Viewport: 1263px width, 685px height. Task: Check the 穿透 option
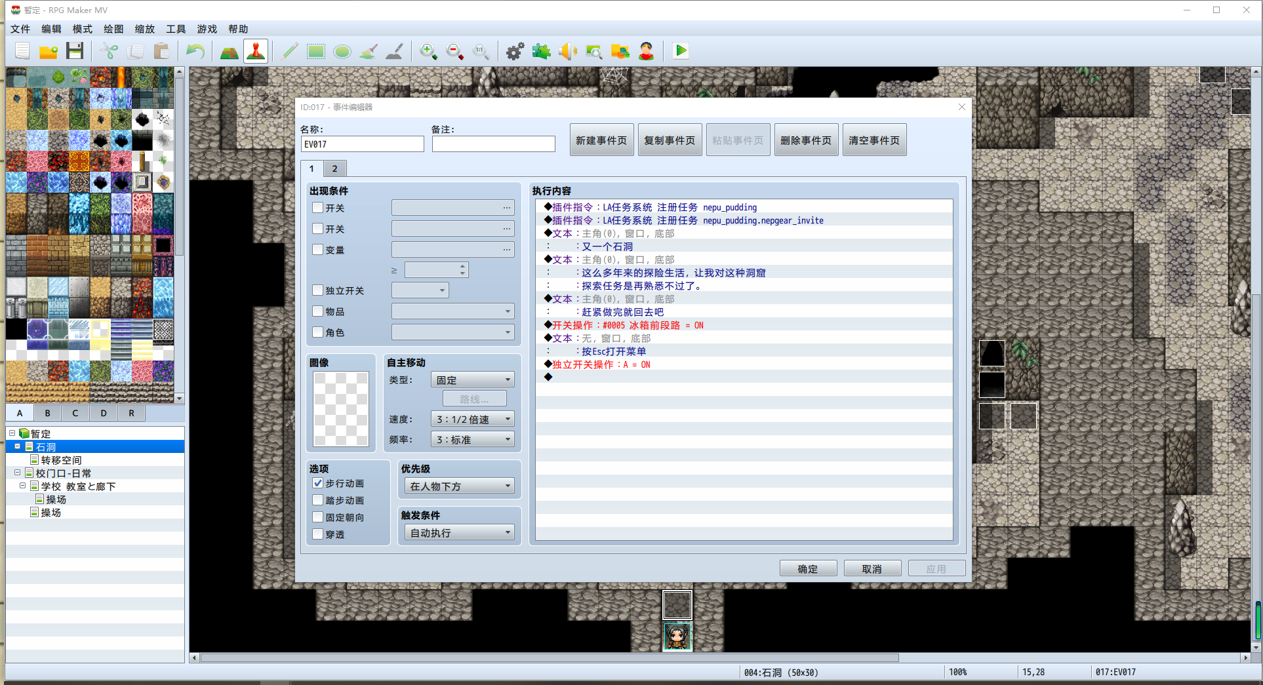pyautogui.click(x=318, y=534)
